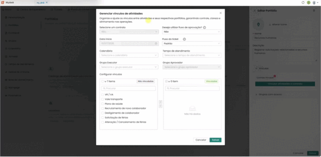The width and height of the screenshot is (321, 157).
Task: Click Procurar field in Não vinculadas list
Action: pyautogui.click(x=129, y=88)
